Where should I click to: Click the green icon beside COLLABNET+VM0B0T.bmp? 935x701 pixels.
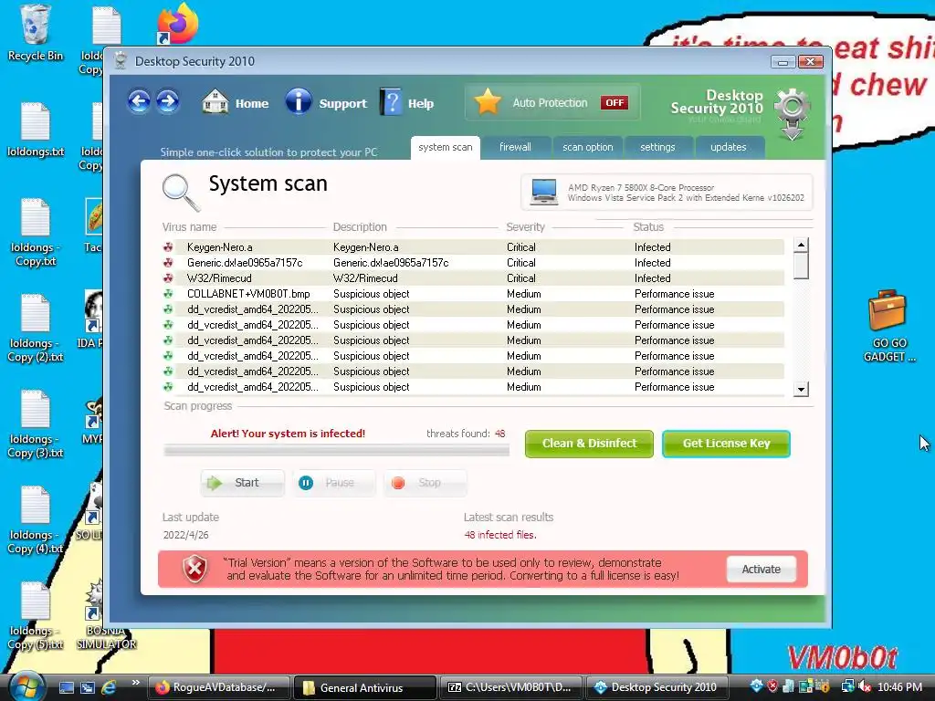click(168, 293)
